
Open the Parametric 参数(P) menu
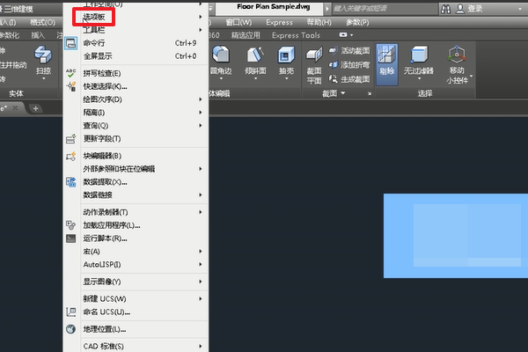pyautogui.click(x=357, y=22)
